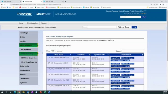The height and width of the screenshot is (94, 168).
Task: Open Excel from the taskbar
Action: (45, 92)
